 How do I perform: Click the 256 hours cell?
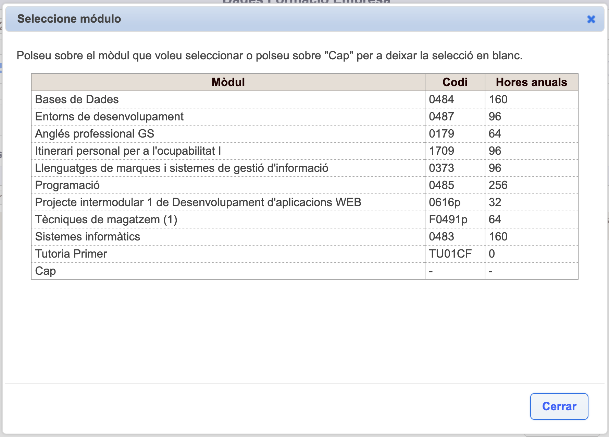(x=498, y=185)
